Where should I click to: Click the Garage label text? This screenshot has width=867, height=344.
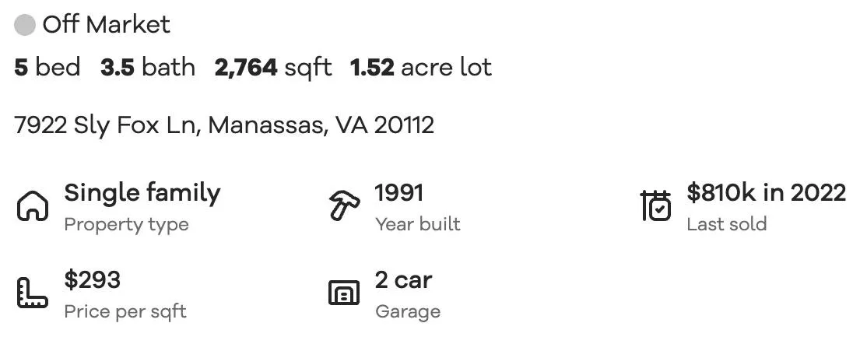coord(408,311)
